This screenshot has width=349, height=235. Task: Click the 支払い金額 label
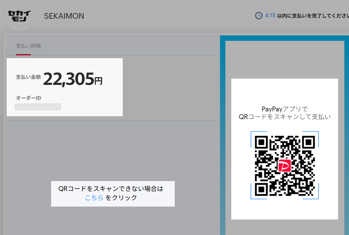pos(28,77)
